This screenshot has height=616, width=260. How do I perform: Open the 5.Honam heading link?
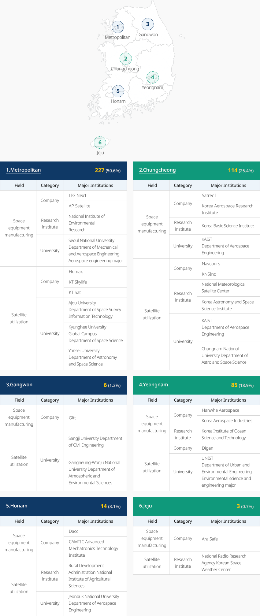tap(17, 506)
